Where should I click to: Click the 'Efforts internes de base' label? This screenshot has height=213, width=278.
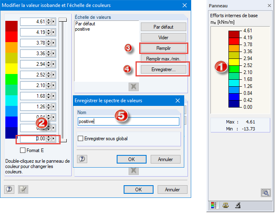234,16
